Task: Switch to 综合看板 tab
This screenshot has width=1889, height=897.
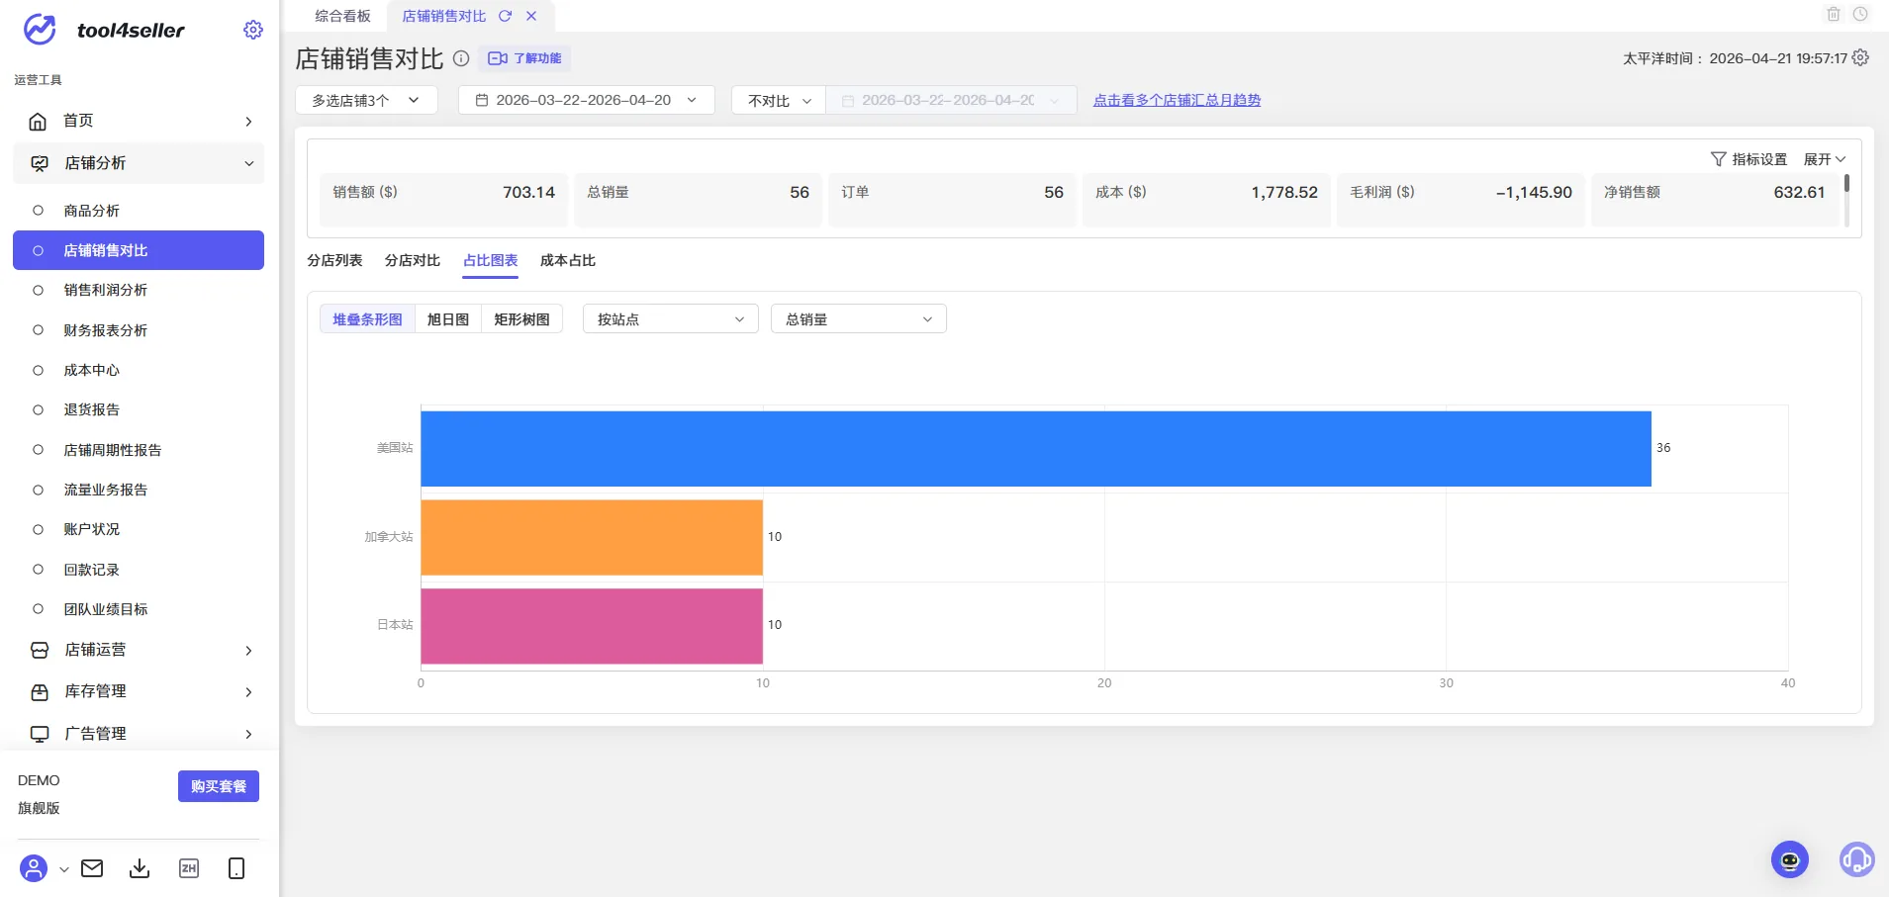Action: tap(342, 16)
